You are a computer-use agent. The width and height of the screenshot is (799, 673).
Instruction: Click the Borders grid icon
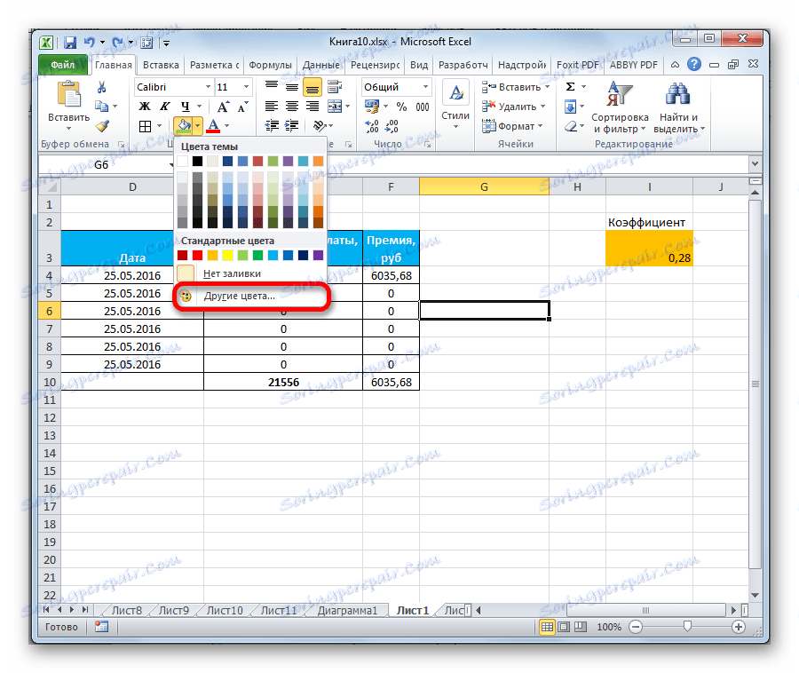(146, 126)
